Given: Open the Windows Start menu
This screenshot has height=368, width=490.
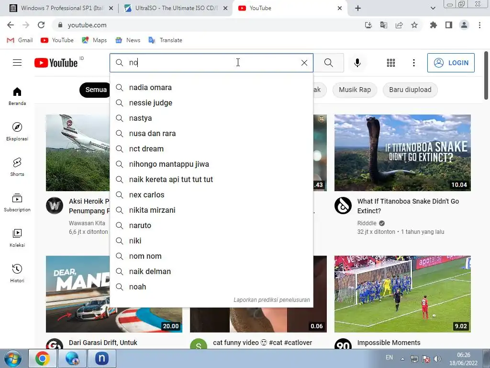Looking at the screenshot, I should pos(13,358).
